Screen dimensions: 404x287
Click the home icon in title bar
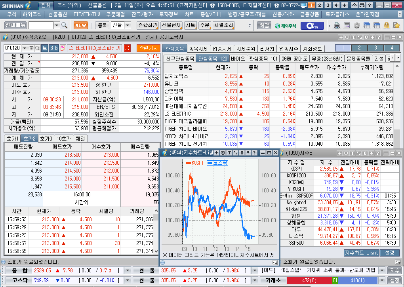(x=354, y=5)
